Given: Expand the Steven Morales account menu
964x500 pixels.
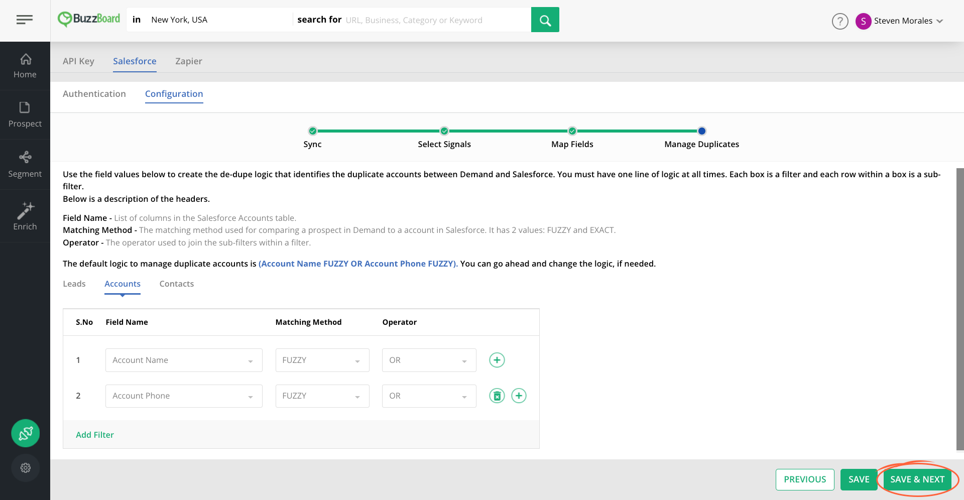Looking at the screenshot, I should pos(909,21).
